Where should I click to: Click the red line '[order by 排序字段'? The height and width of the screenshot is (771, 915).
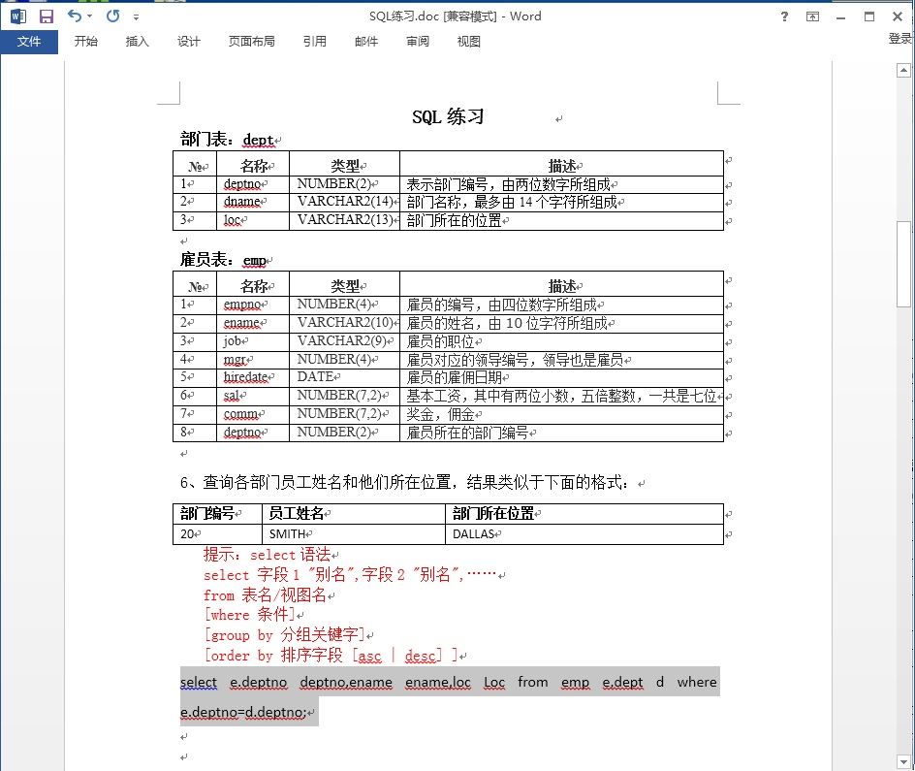point(273,656)
